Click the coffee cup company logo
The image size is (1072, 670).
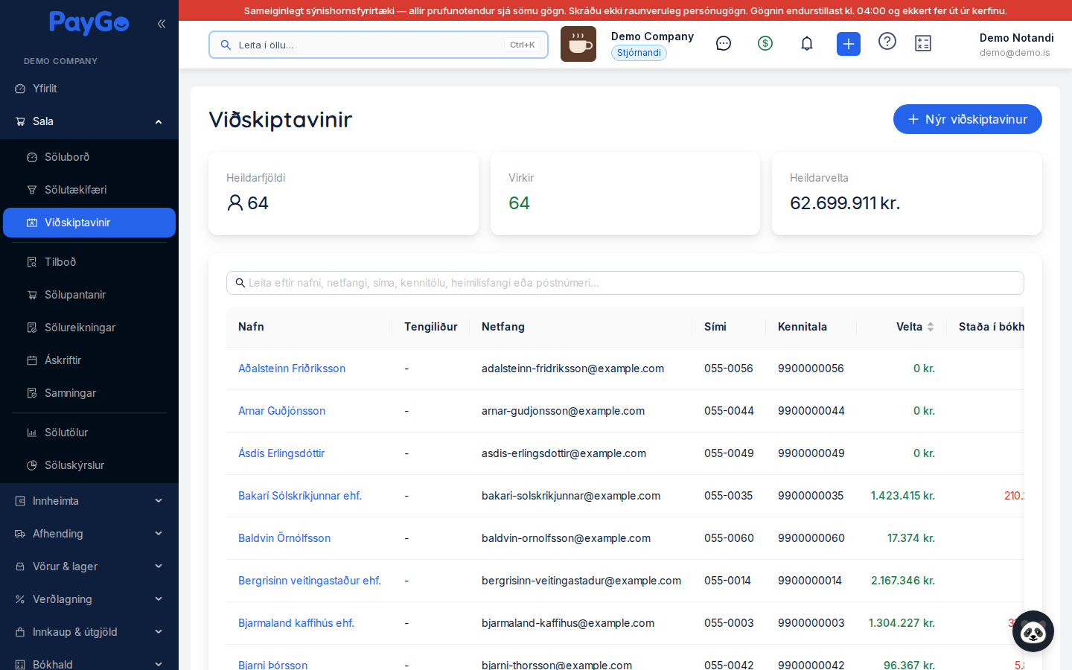pos(578,44)
